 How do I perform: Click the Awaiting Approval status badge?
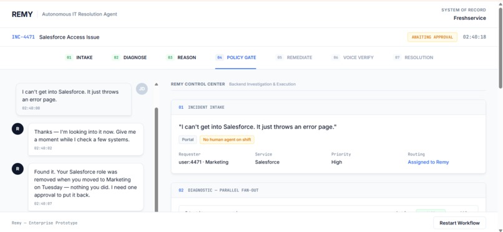[432, 37]
